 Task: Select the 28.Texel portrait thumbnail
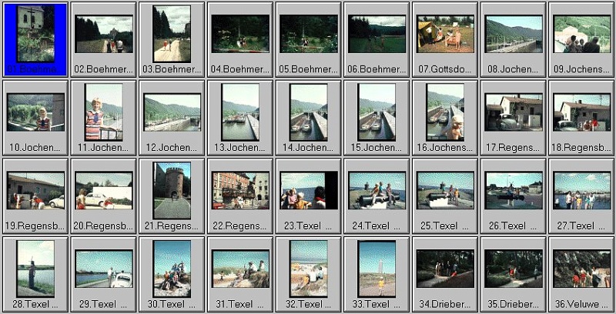[35, 269]
